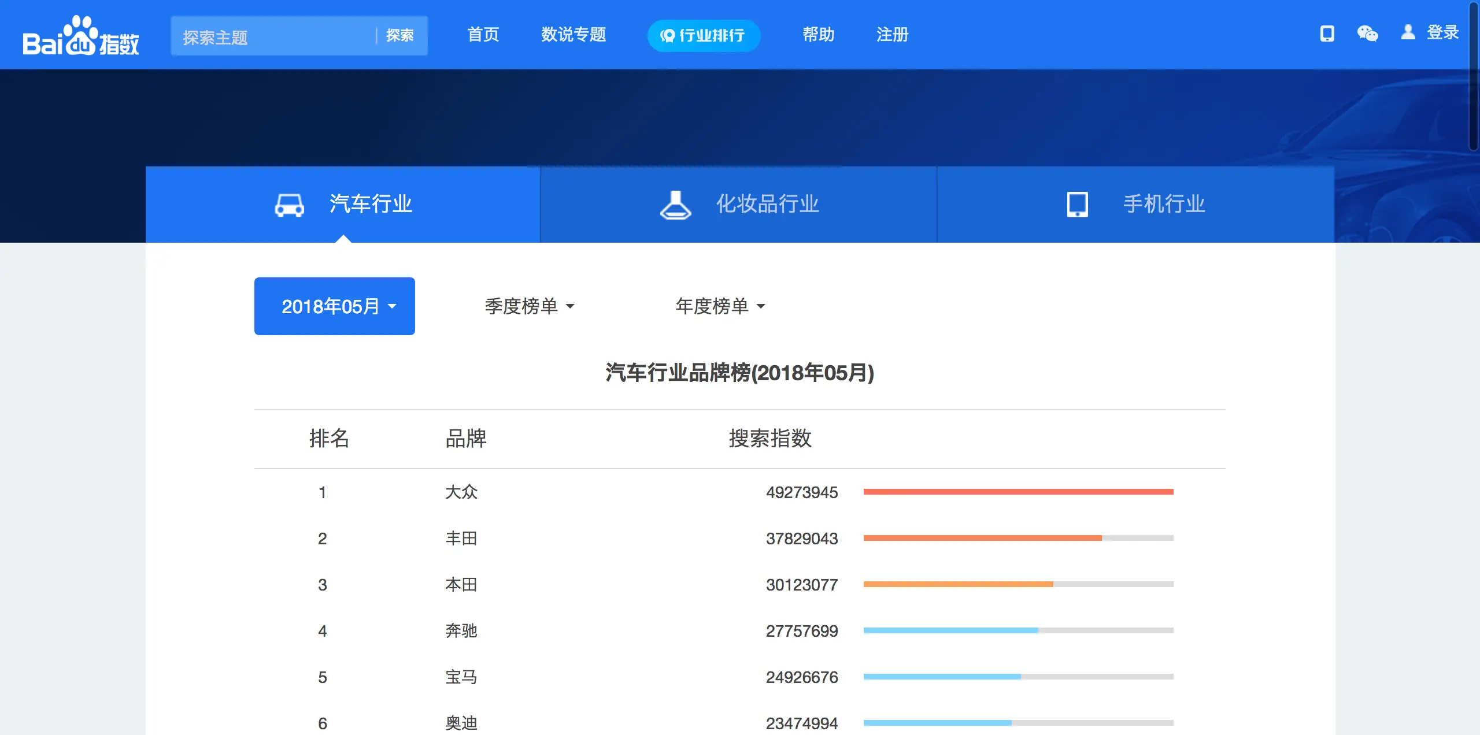1480x735 pixels.
Task: Click the user profile icon beside 登录
Action: point(1408,32)
